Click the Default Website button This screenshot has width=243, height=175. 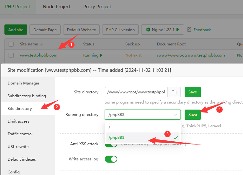point(81,30)
